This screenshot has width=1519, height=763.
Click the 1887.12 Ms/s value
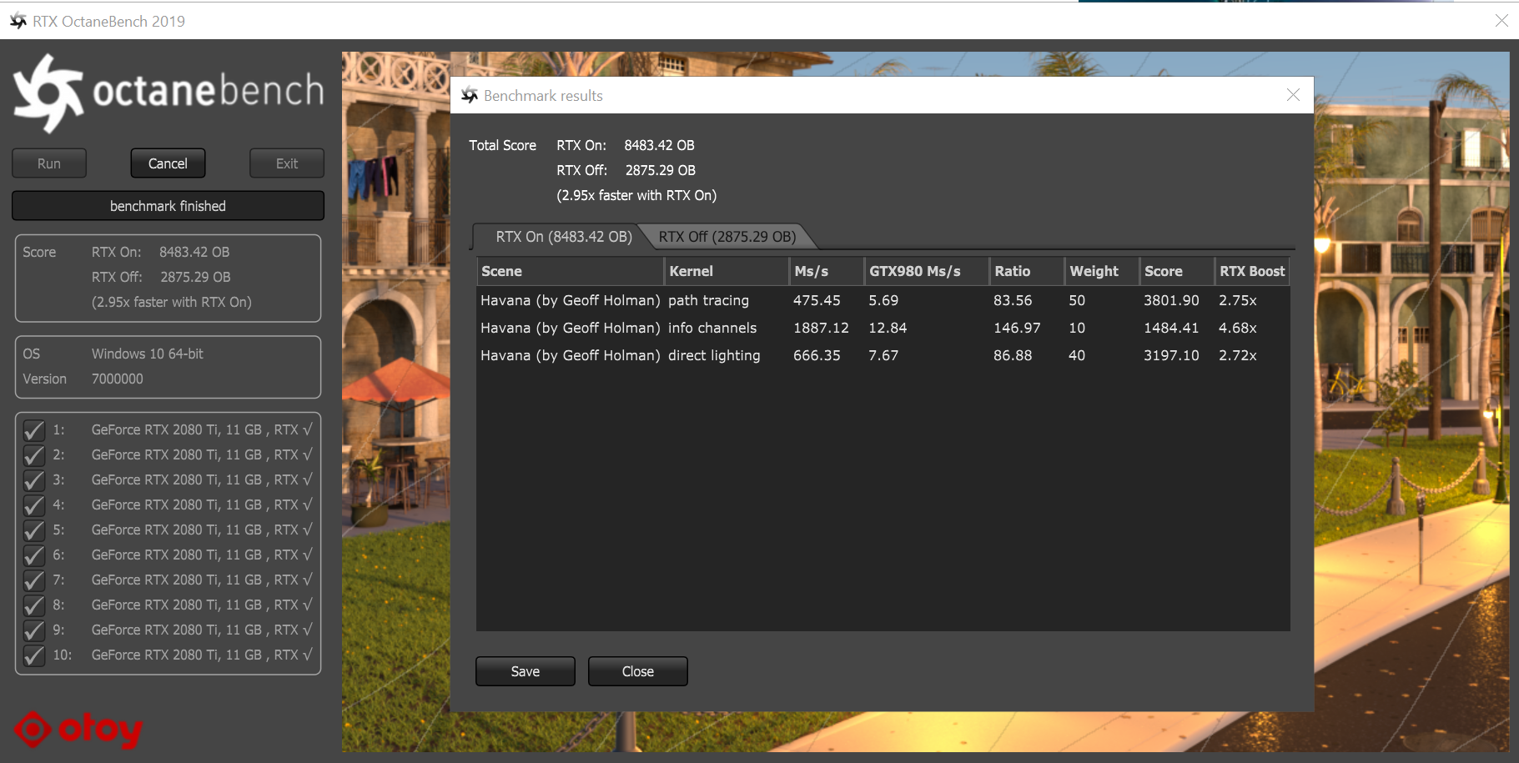[x=821, y=328]
